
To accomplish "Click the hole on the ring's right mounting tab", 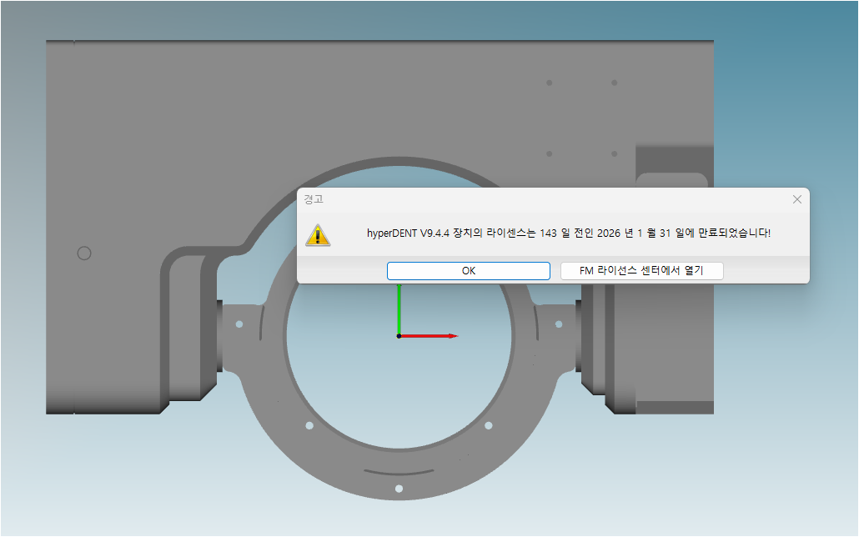I will [559, 324].
